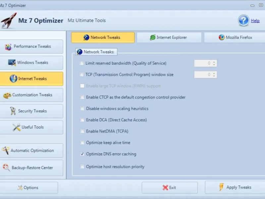Click the Automatic Optimization wand icon

(6, 151)
